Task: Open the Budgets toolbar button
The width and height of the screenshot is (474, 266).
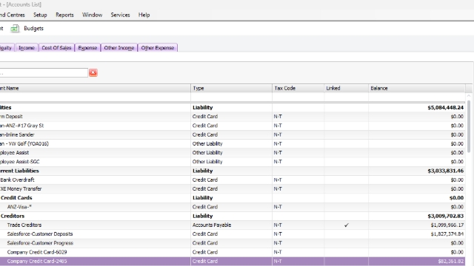Action: pyautogui.click(x=33, y=28)
